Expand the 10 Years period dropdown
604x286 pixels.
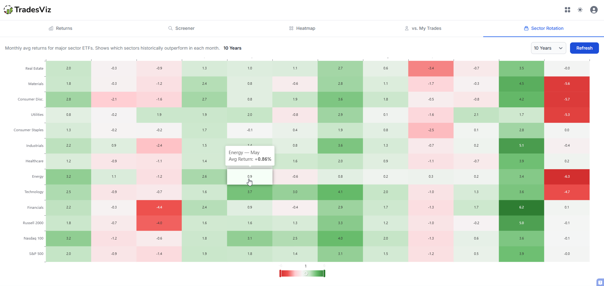[x=548, y=48]
